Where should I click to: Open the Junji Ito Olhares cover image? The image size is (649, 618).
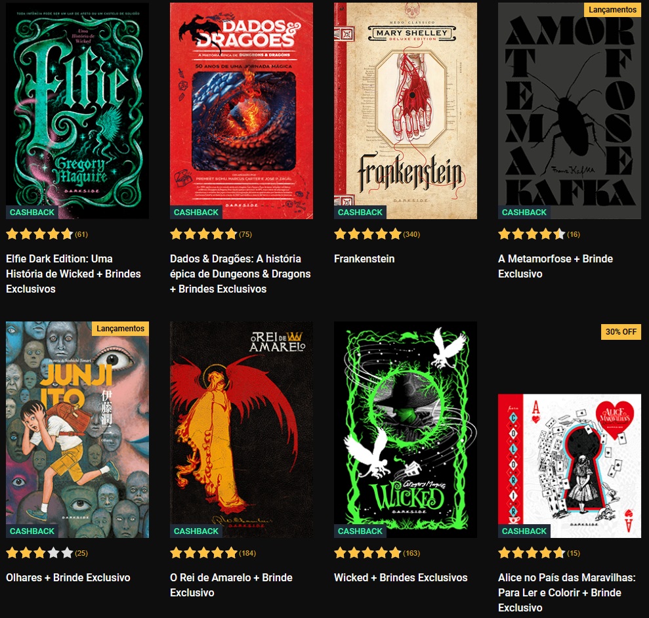(x=77, y=430)
